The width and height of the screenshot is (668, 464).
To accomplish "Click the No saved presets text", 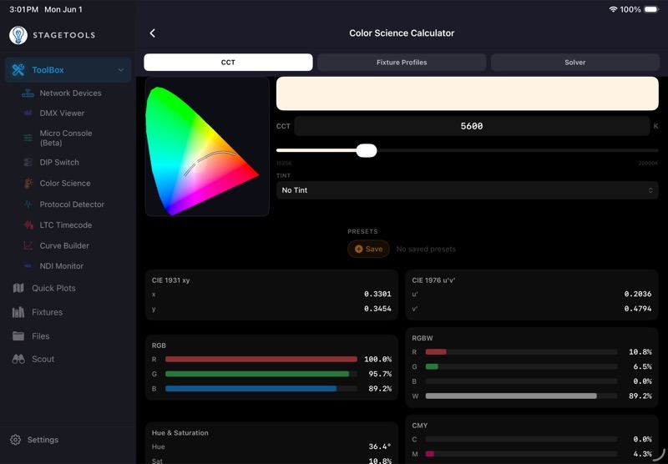I will (x=426, y=249).
